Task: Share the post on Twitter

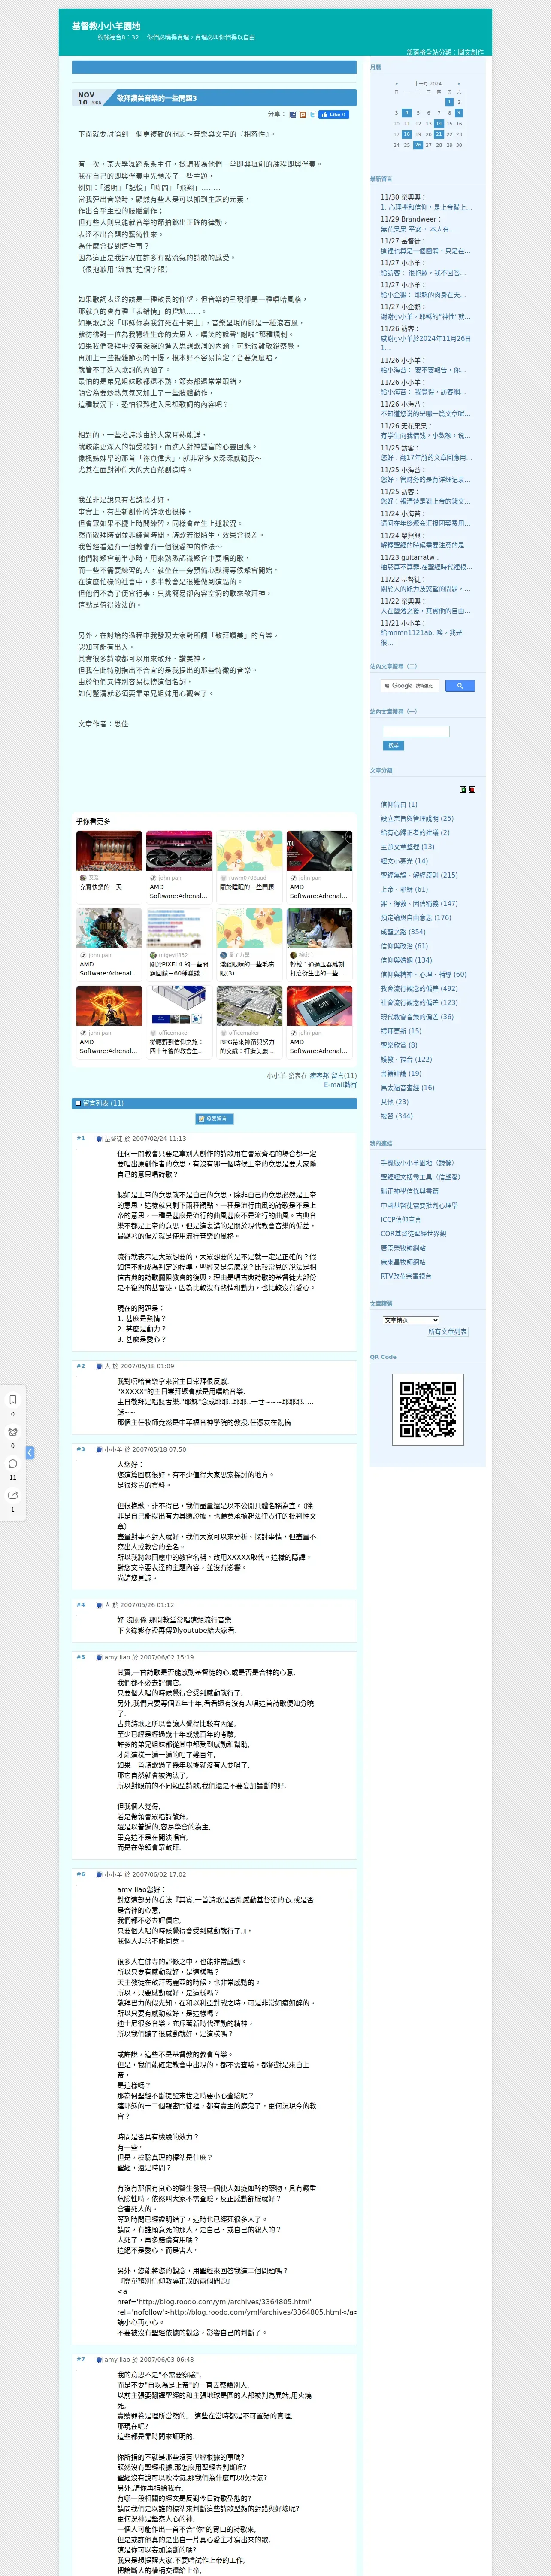Action: click(312, 115)
